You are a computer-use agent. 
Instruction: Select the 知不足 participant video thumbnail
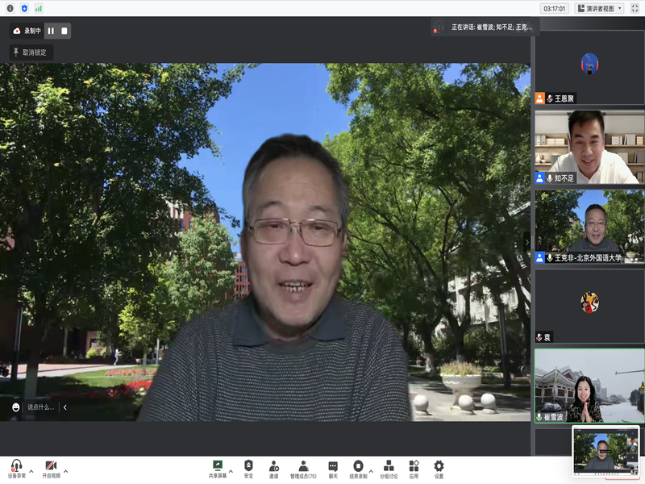tap(589, 146)
